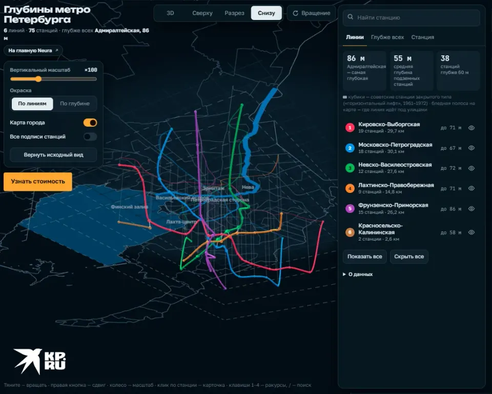Select the Снизу view
492x394 pixels.
(x=266, y=13)
